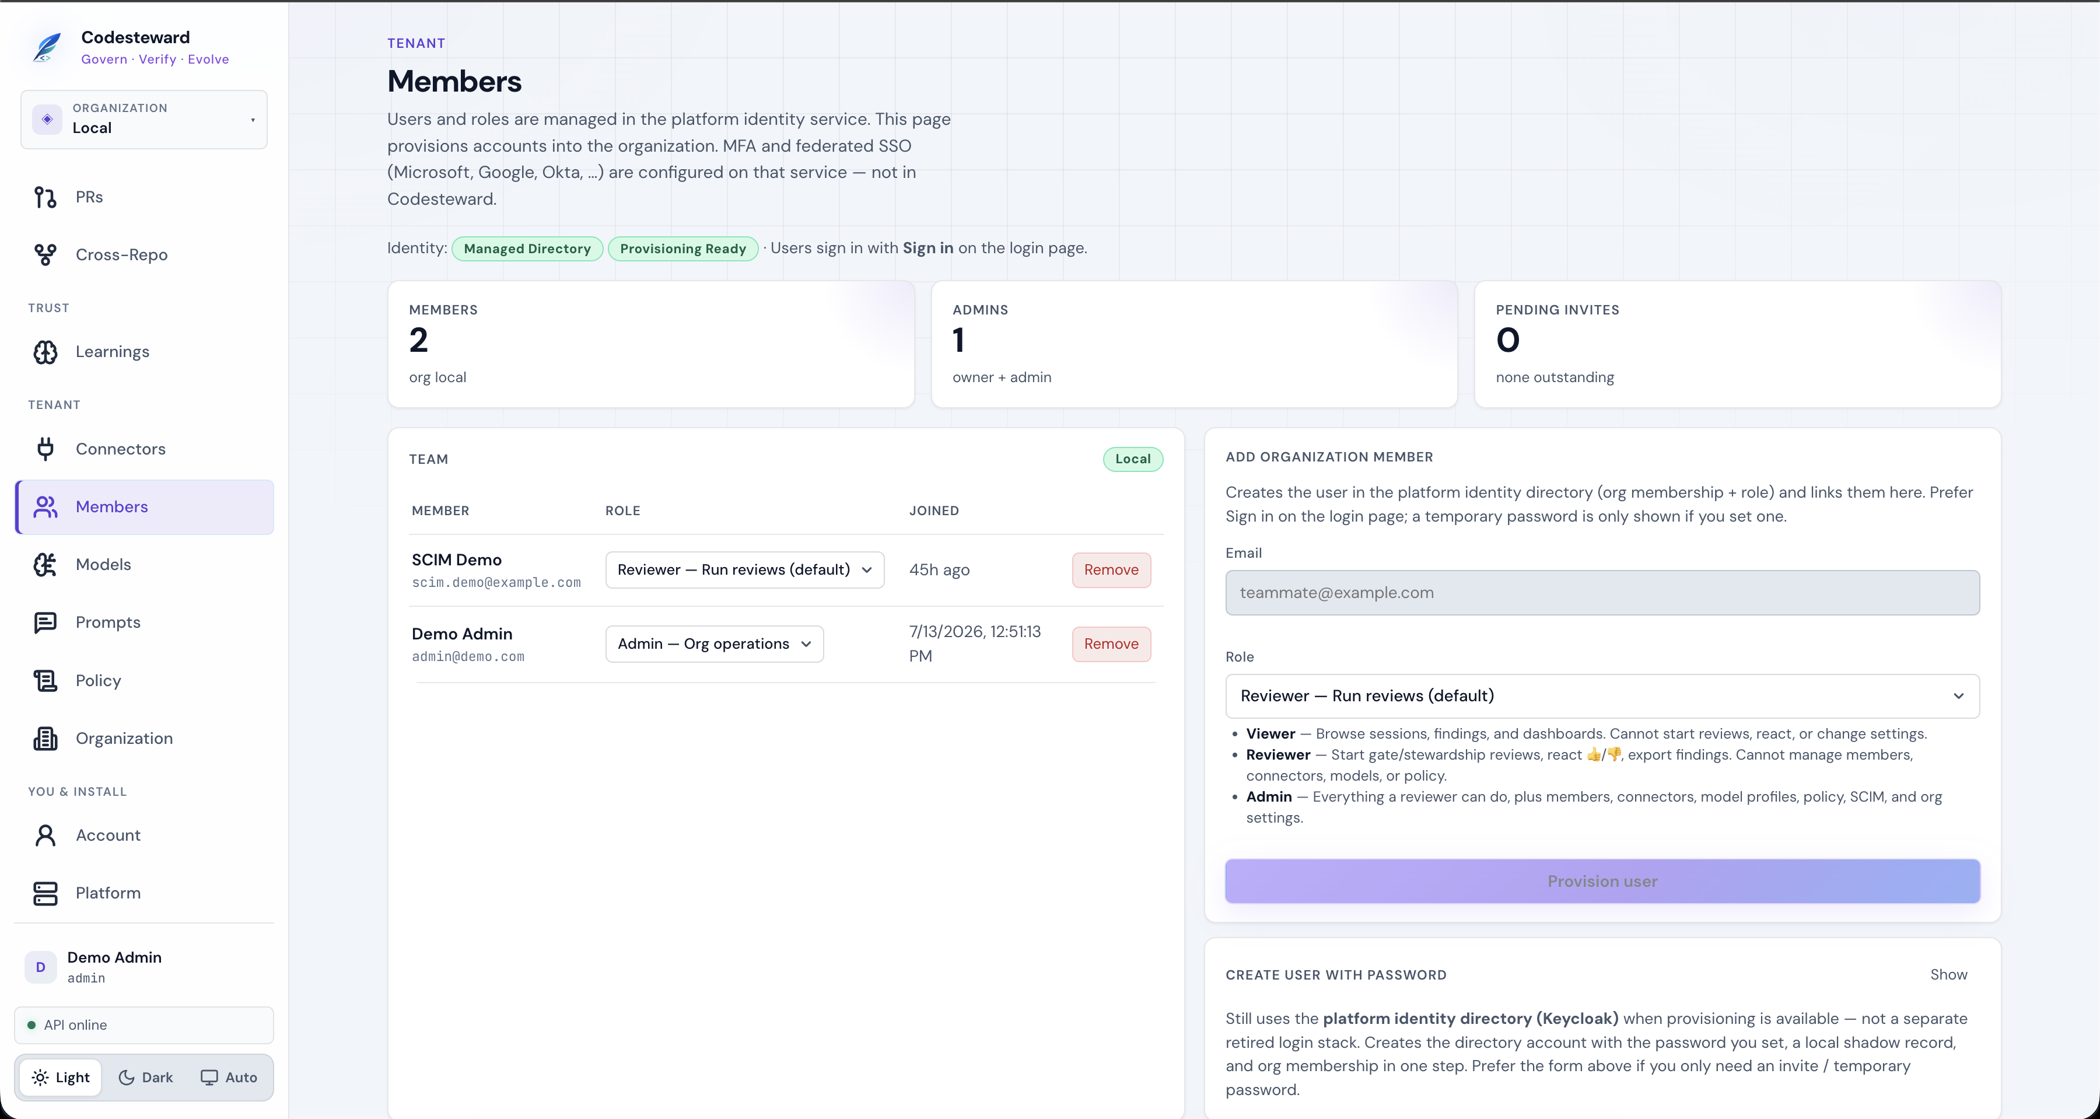
Task: Click admin@demo.com email text
Action: click(468, 658)
